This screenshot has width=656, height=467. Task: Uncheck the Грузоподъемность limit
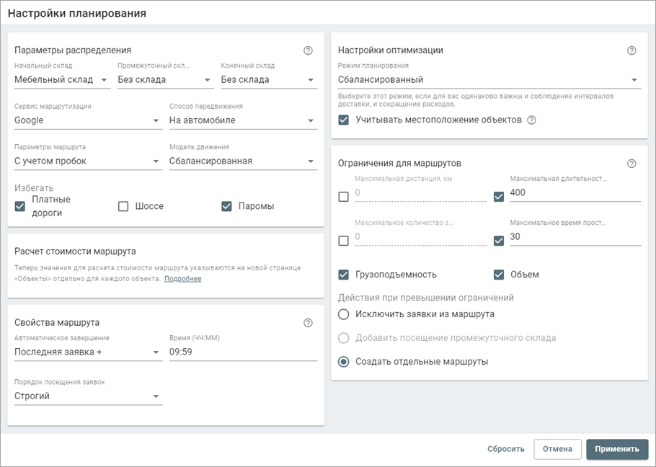click(x=343, y=275)
